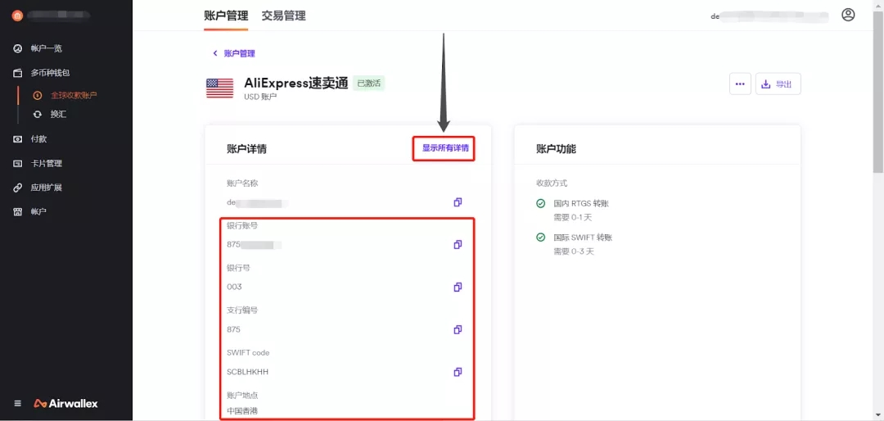Switch to the 账户管理 tab
Viewport: 884px width, 421px height.
pyautogui.click(x=226, y=16)
